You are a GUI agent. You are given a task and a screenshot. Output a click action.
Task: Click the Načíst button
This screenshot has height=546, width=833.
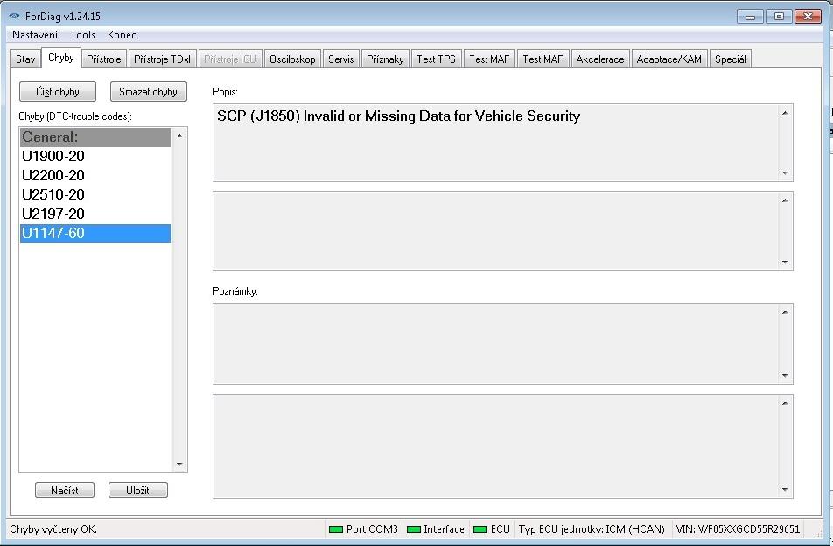coord(65,491)
